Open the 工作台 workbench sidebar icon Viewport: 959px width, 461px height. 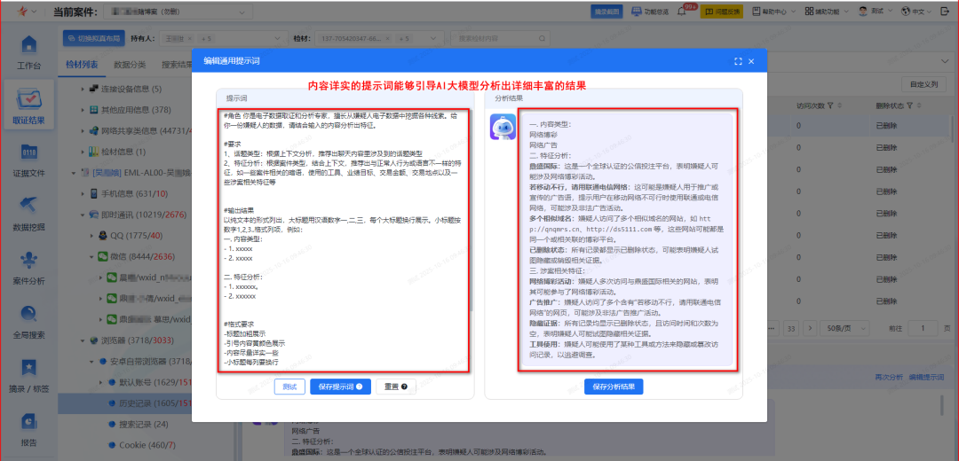coord(28,52)
